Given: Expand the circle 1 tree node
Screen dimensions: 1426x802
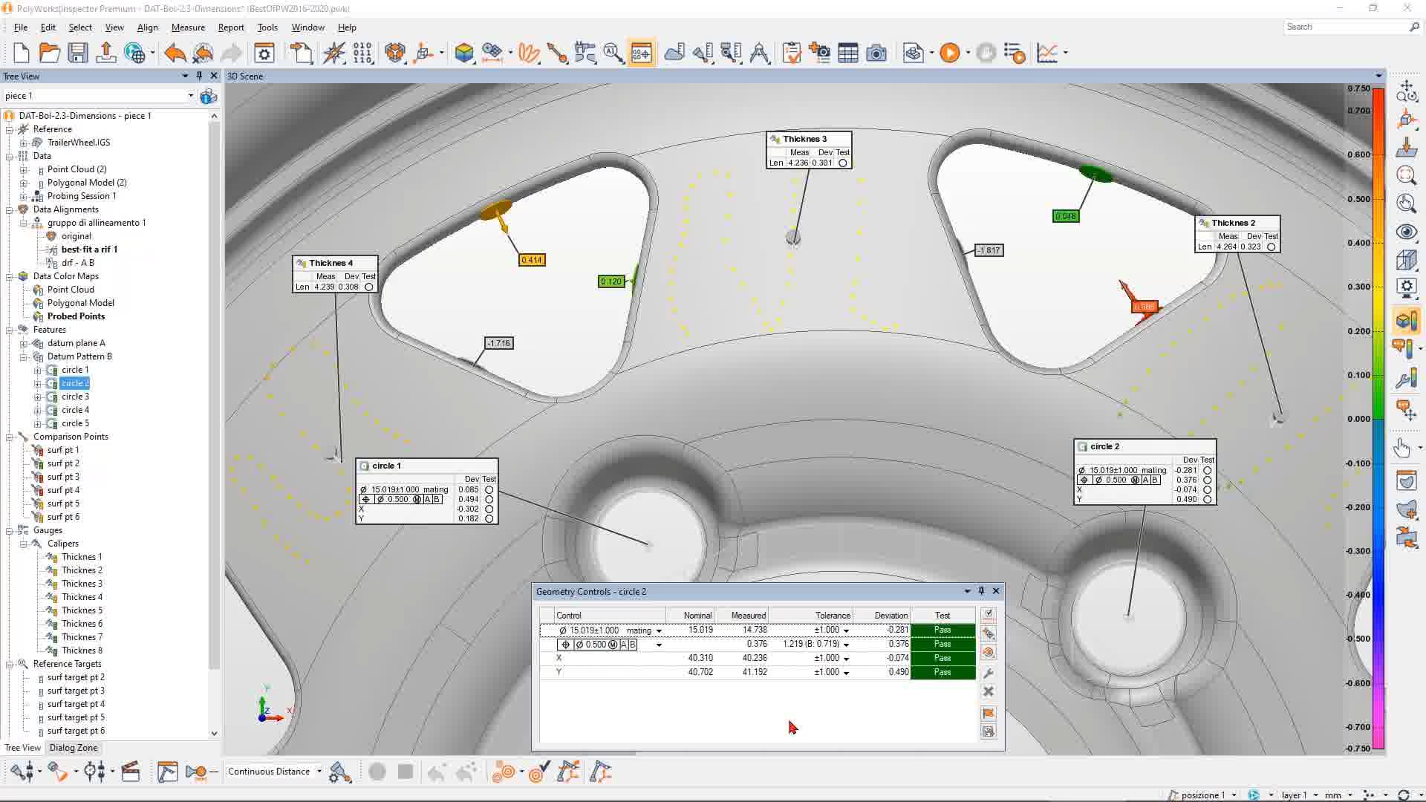Looking at the screenshot, I should tap(37, 370).
